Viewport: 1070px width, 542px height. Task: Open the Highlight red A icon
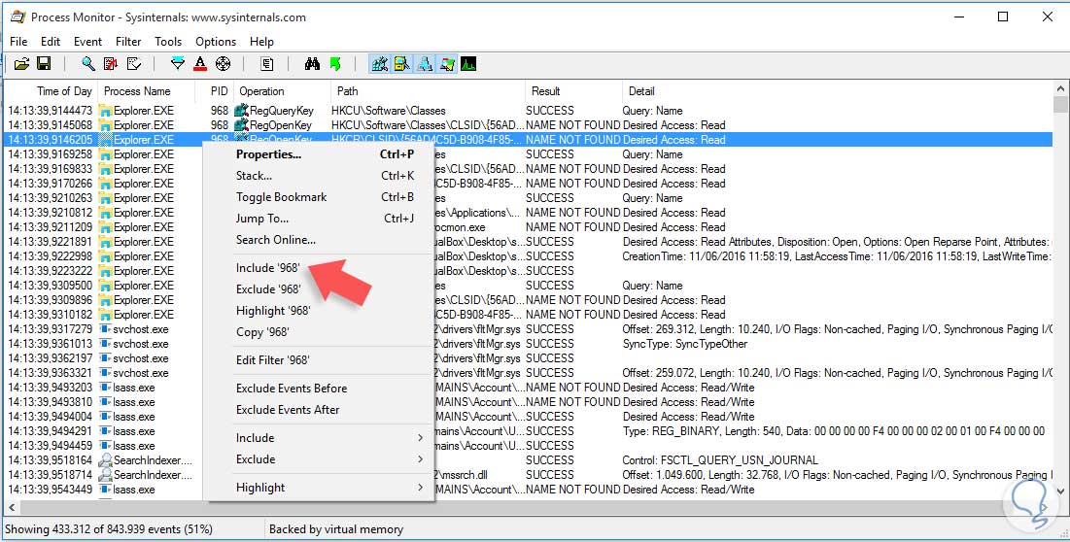point(200,64)
